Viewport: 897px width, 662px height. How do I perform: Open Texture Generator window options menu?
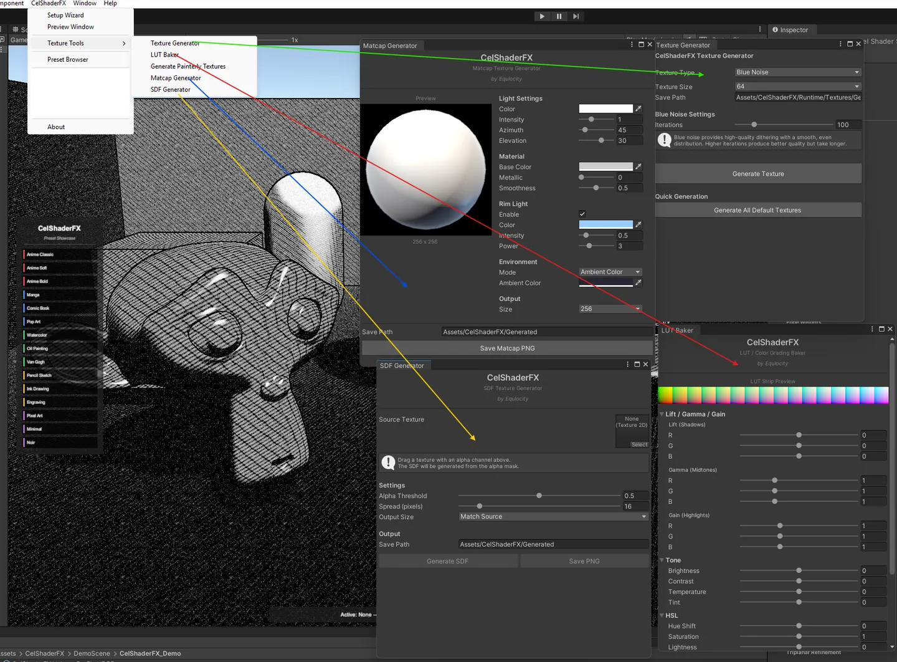pyautogui.click(x=840, y=44)
